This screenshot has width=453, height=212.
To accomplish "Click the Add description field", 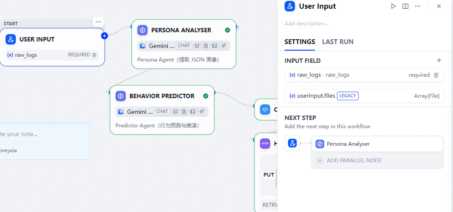I will pyautogui.click(x=306, y=24).
